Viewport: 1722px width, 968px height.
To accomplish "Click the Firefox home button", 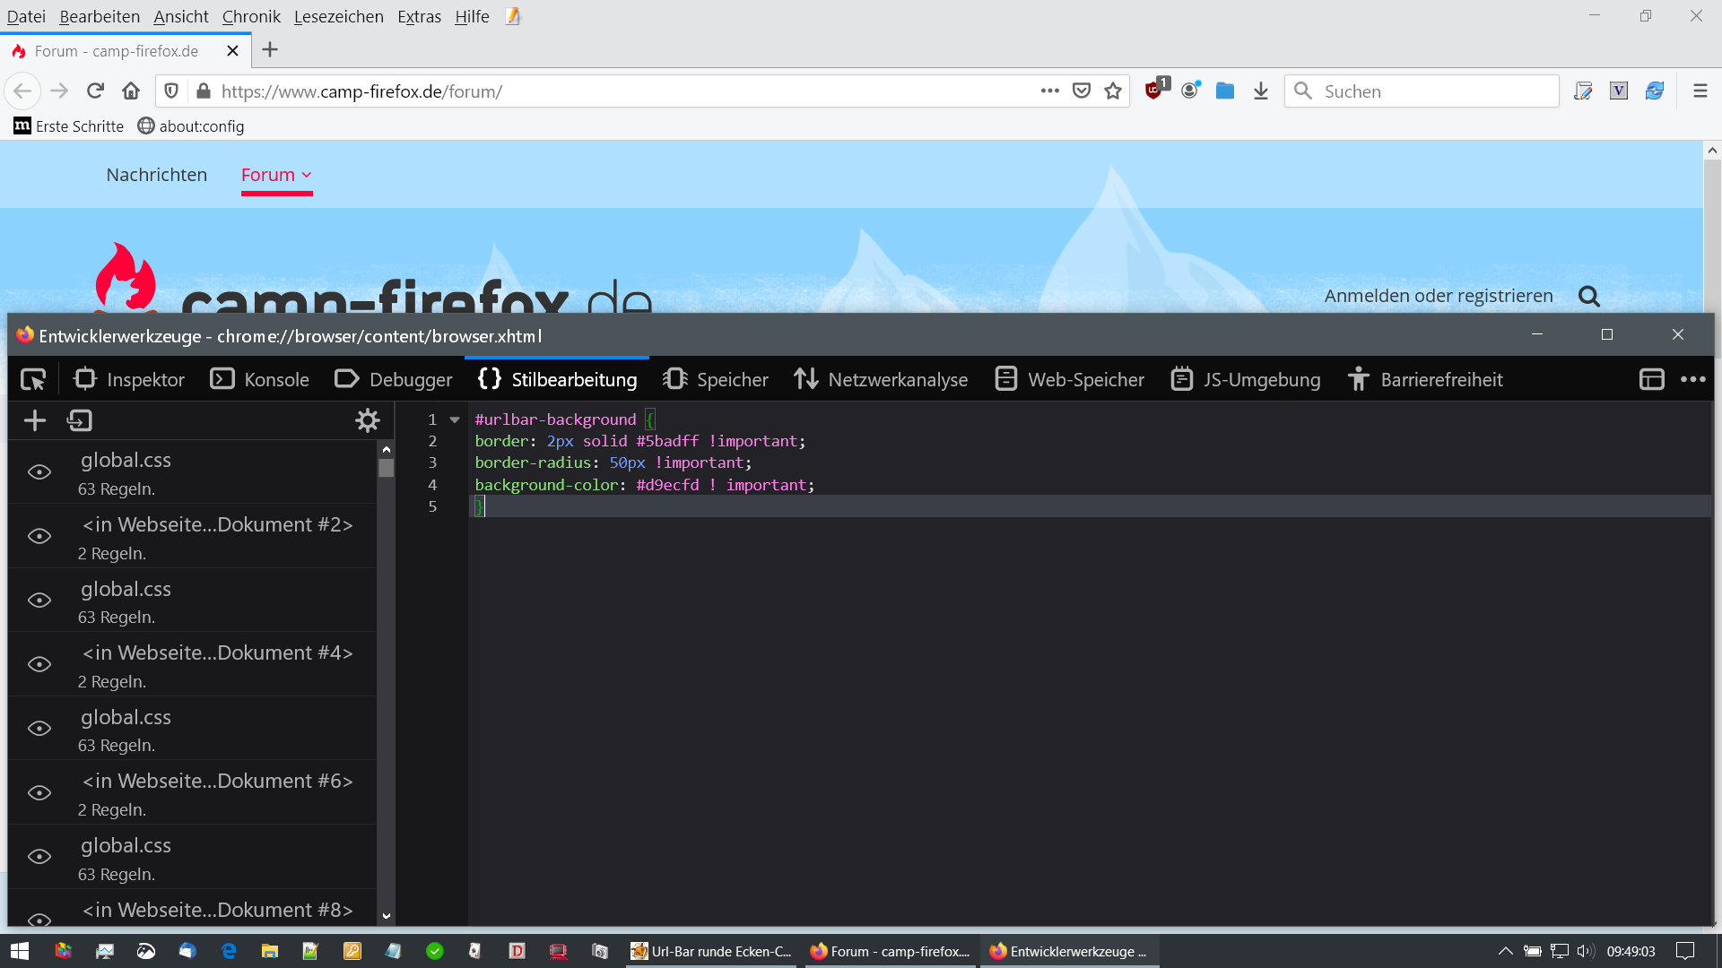I will tap(131, 91).
